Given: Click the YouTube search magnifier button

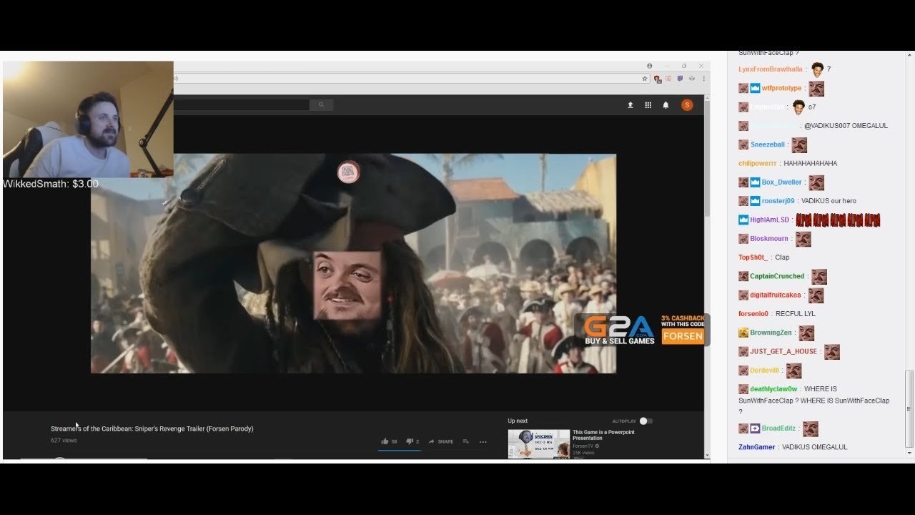Looking at the screenshot, I should (x=321, y=105).
